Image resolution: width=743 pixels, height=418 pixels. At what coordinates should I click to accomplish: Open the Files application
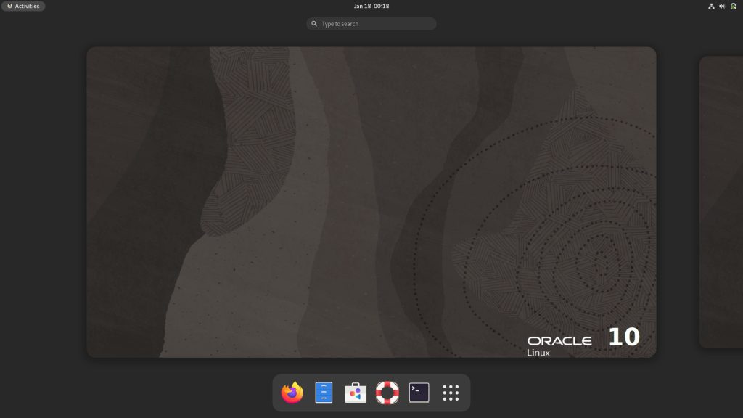pos(322,393)
